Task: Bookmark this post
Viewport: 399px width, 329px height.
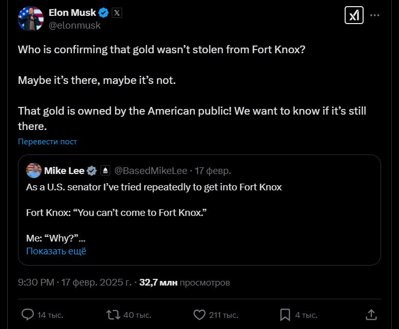Action: pyautogui.click(x=285, y=314)
